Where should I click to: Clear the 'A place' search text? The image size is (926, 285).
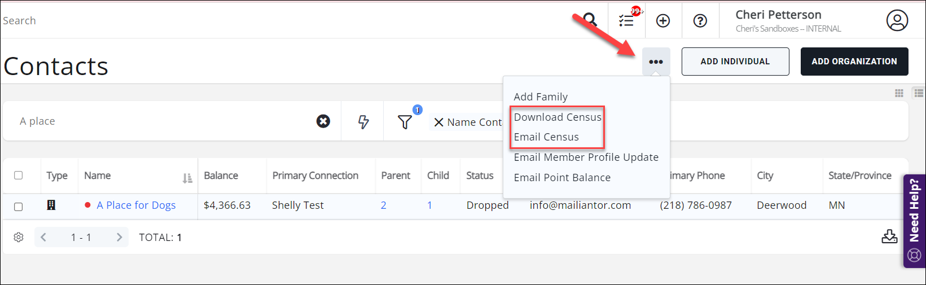click(x=323, y=121)
